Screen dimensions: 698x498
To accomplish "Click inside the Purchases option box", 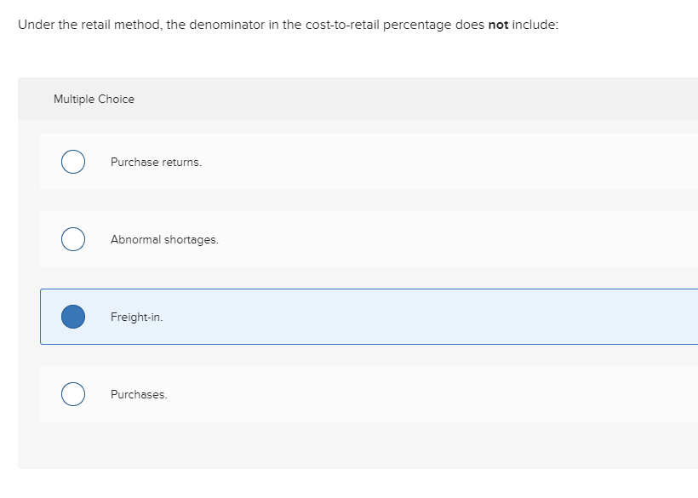I will point(340,394).
